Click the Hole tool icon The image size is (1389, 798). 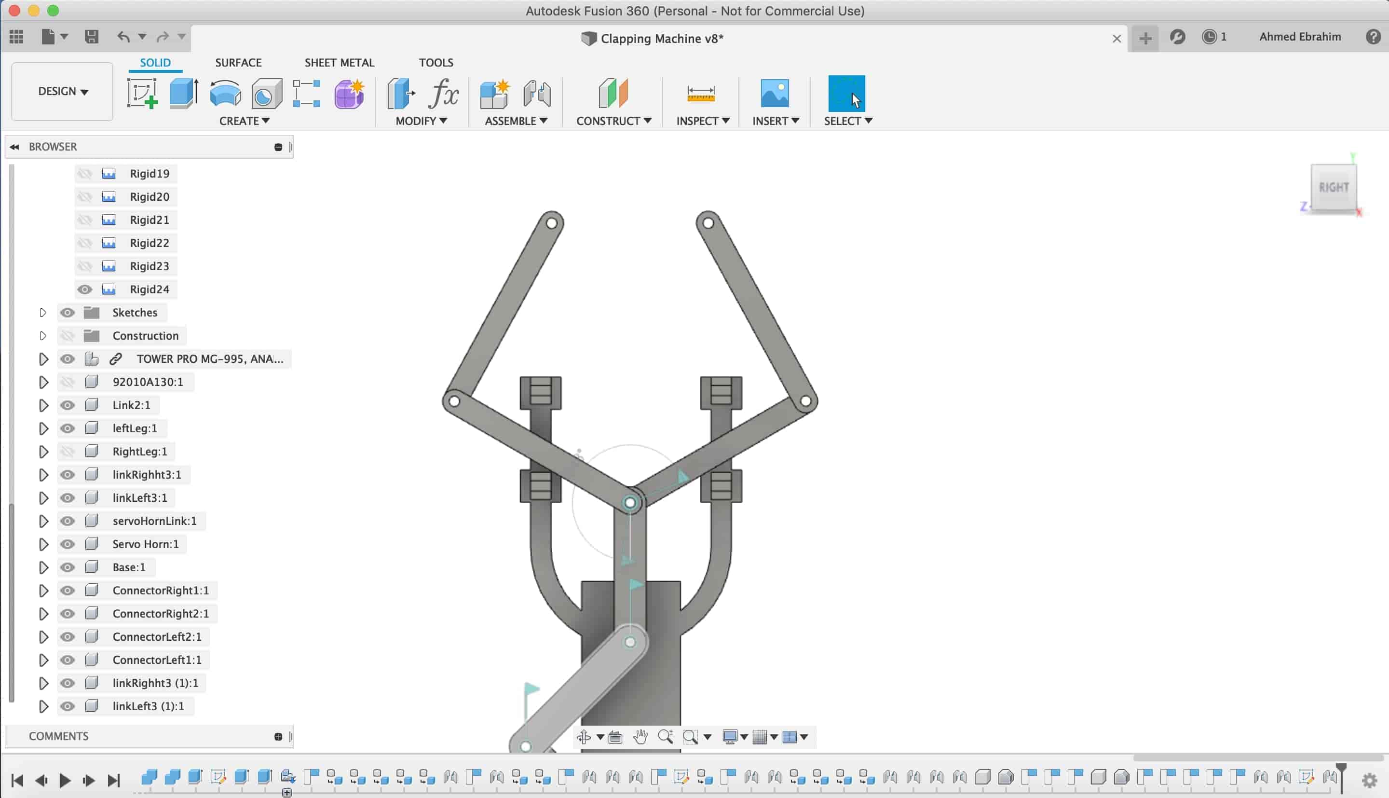(x=266, y=93)
